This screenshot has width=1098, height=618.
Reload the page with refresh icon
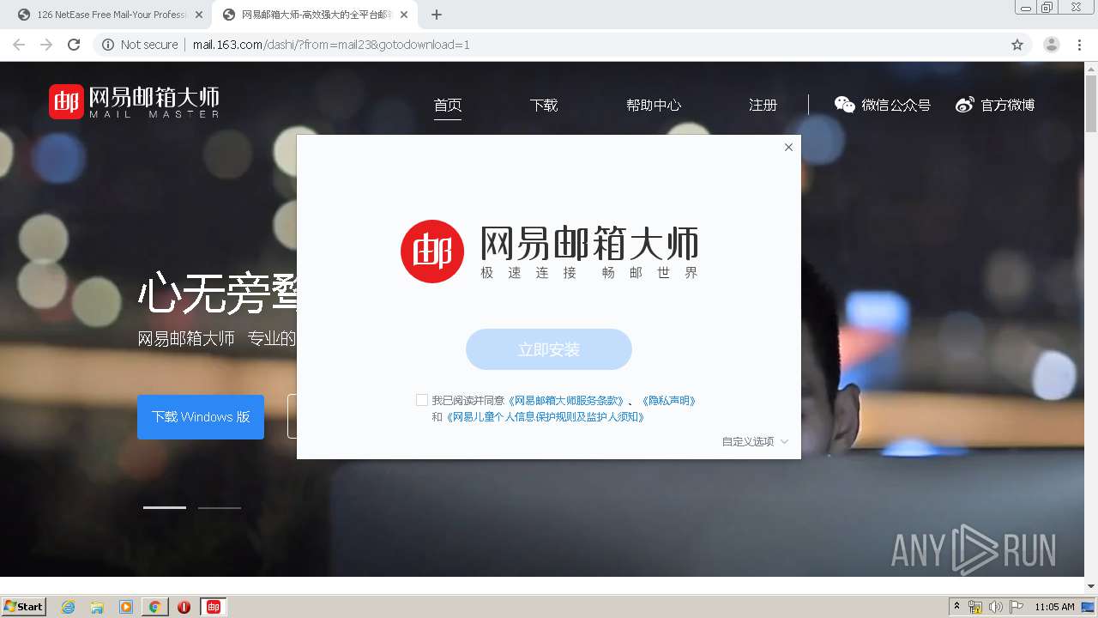pyautogui.click(x=74, y=45)
